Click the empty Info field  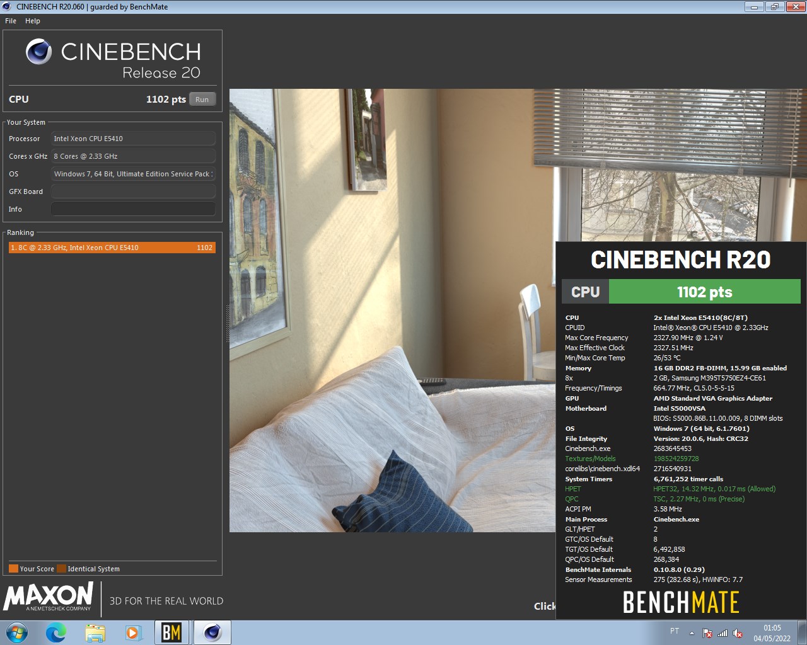point(133,209)
